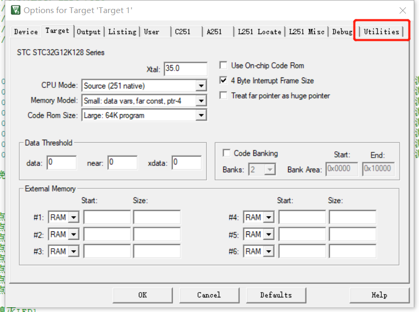Enable the Code Banking checkbox
419x312 pixels.
(x=226, y=153)
